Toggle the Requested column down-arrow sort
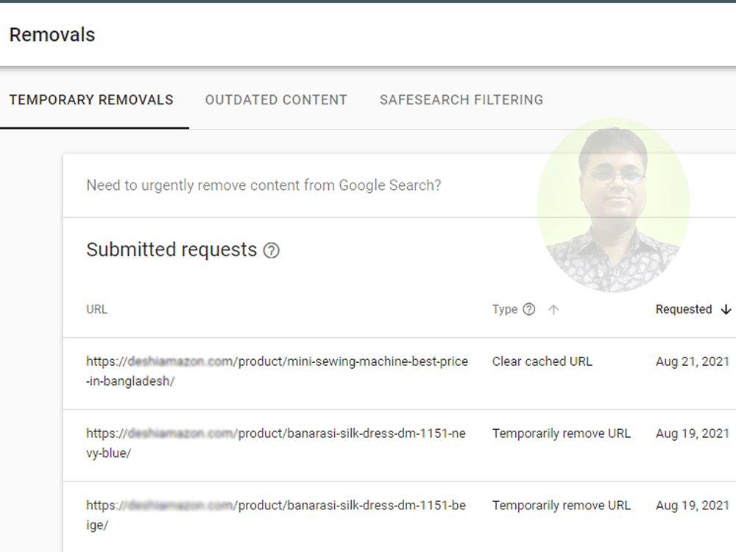This screenshot has width=736, height=552. 726,310
